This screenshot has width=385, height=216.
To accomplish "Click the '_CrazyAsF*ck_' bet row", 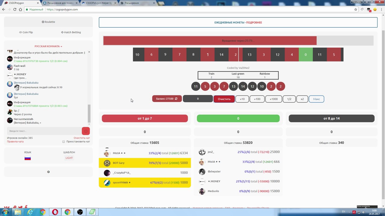I will (x=145, y=173).
